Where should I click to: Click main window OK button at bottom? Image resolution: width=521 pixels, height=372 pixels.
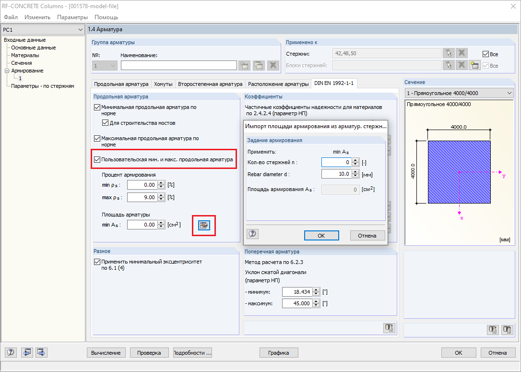[459, 353]
